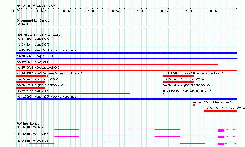Open nsv5560267 (ByrskaBishop2022) label
Viewport: 245px width, 147px height.
187,91
